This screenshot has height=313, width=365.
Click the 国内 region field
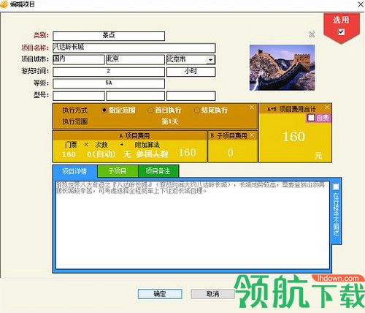click(x=79, y=59)
